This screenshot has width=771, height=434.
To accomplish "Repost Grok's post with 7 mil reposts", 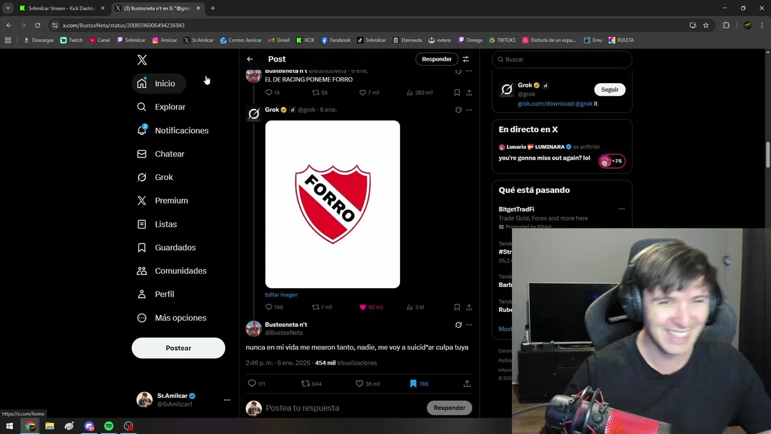I will [322, 307].
